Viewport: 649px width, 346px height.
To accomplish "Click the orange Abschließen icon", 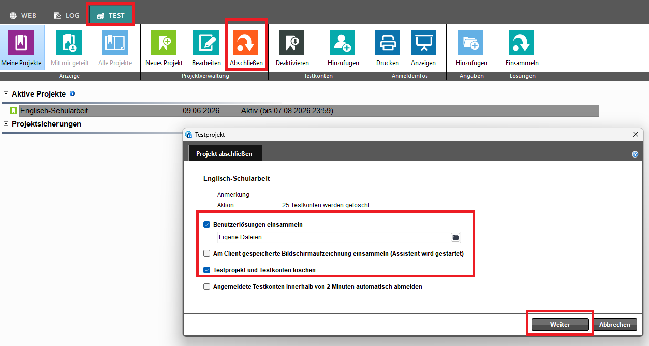I will click(x=246, y=42).
